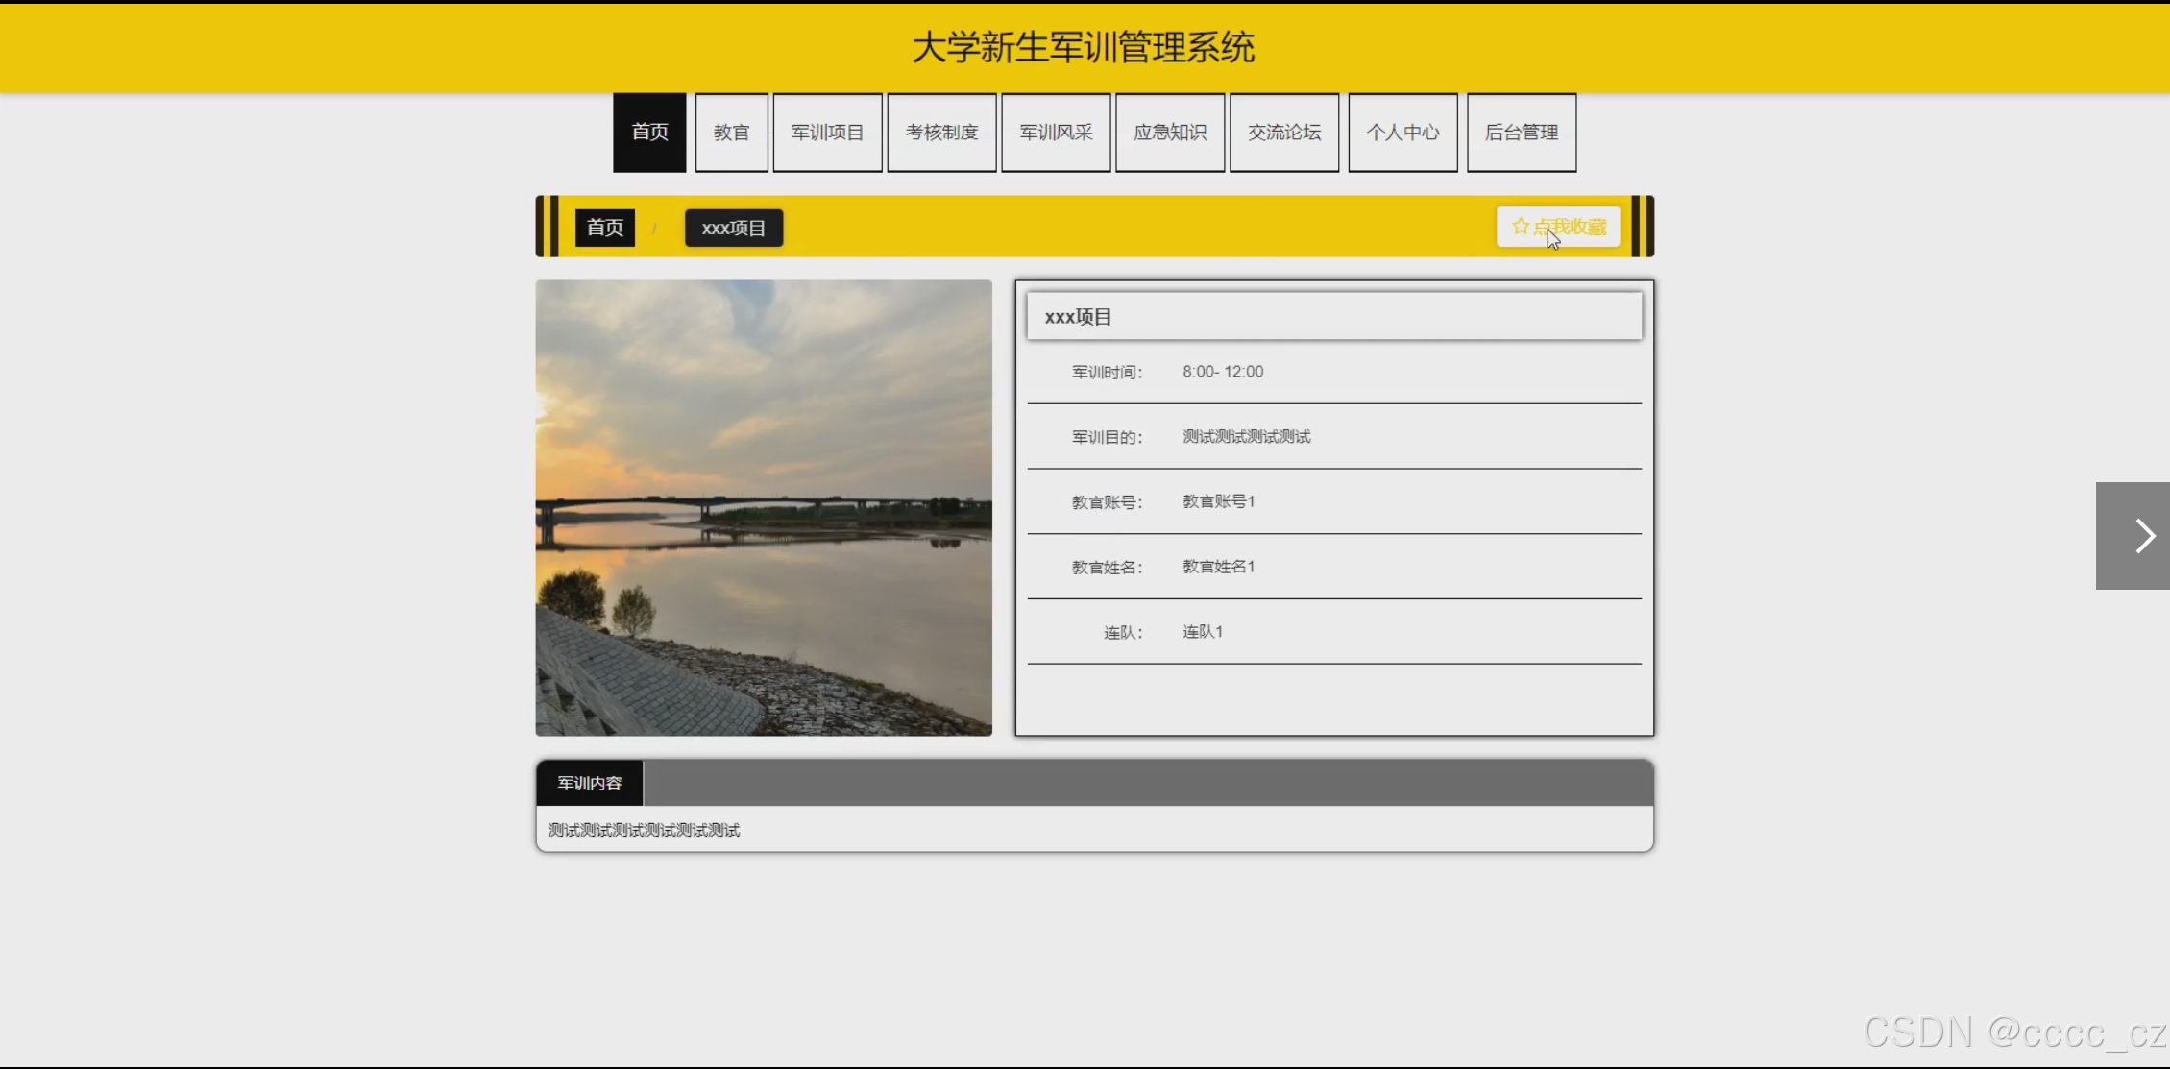Screen dimensions: 2170x1069
Task: Click the page title 大学新生军训管理系统
Action: 1084,47
